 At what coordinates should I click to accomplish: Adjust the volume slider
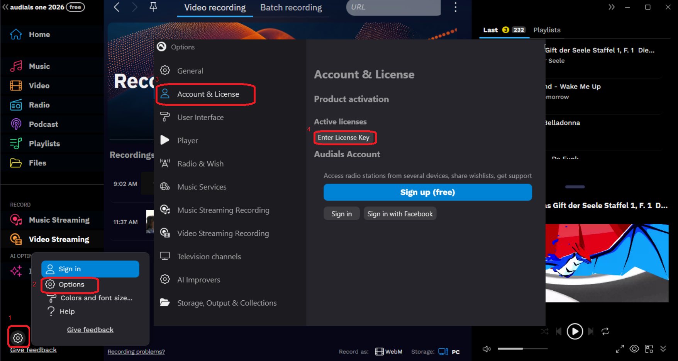(x=522, y=348)
